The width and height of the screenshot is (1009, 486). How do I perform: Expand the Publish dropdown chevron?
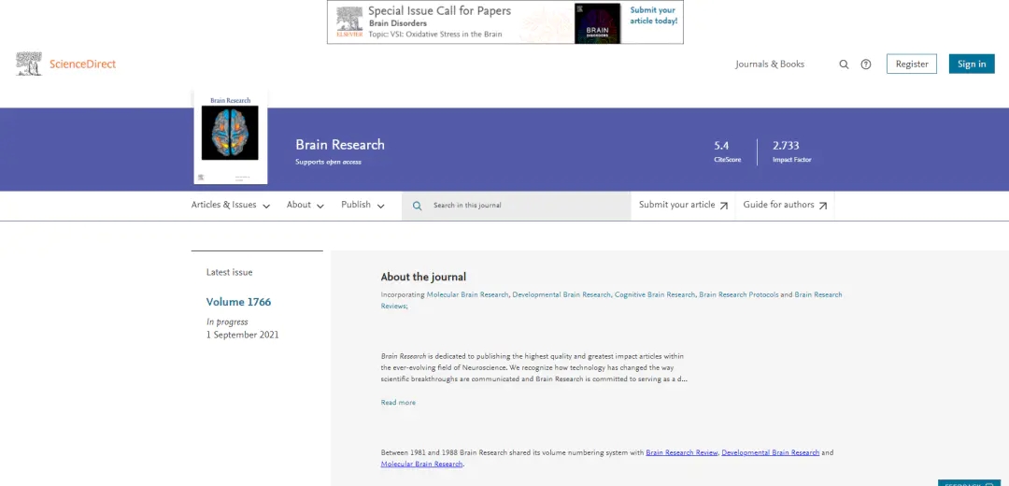380,206
